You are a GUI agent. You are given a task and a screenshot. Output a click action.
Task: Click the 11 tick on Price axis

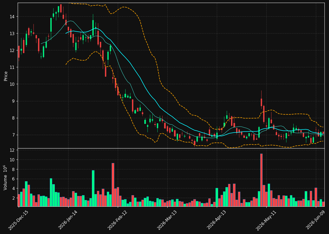(x=13, y=67)
